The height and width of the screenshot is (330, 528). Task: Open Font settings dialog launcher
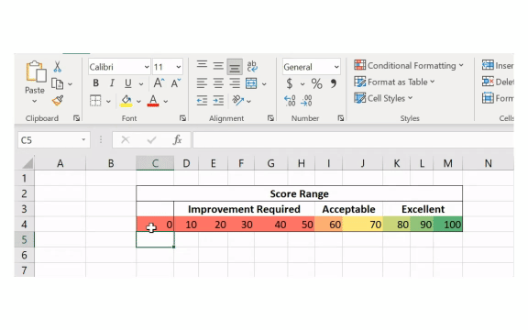point(182,118)
